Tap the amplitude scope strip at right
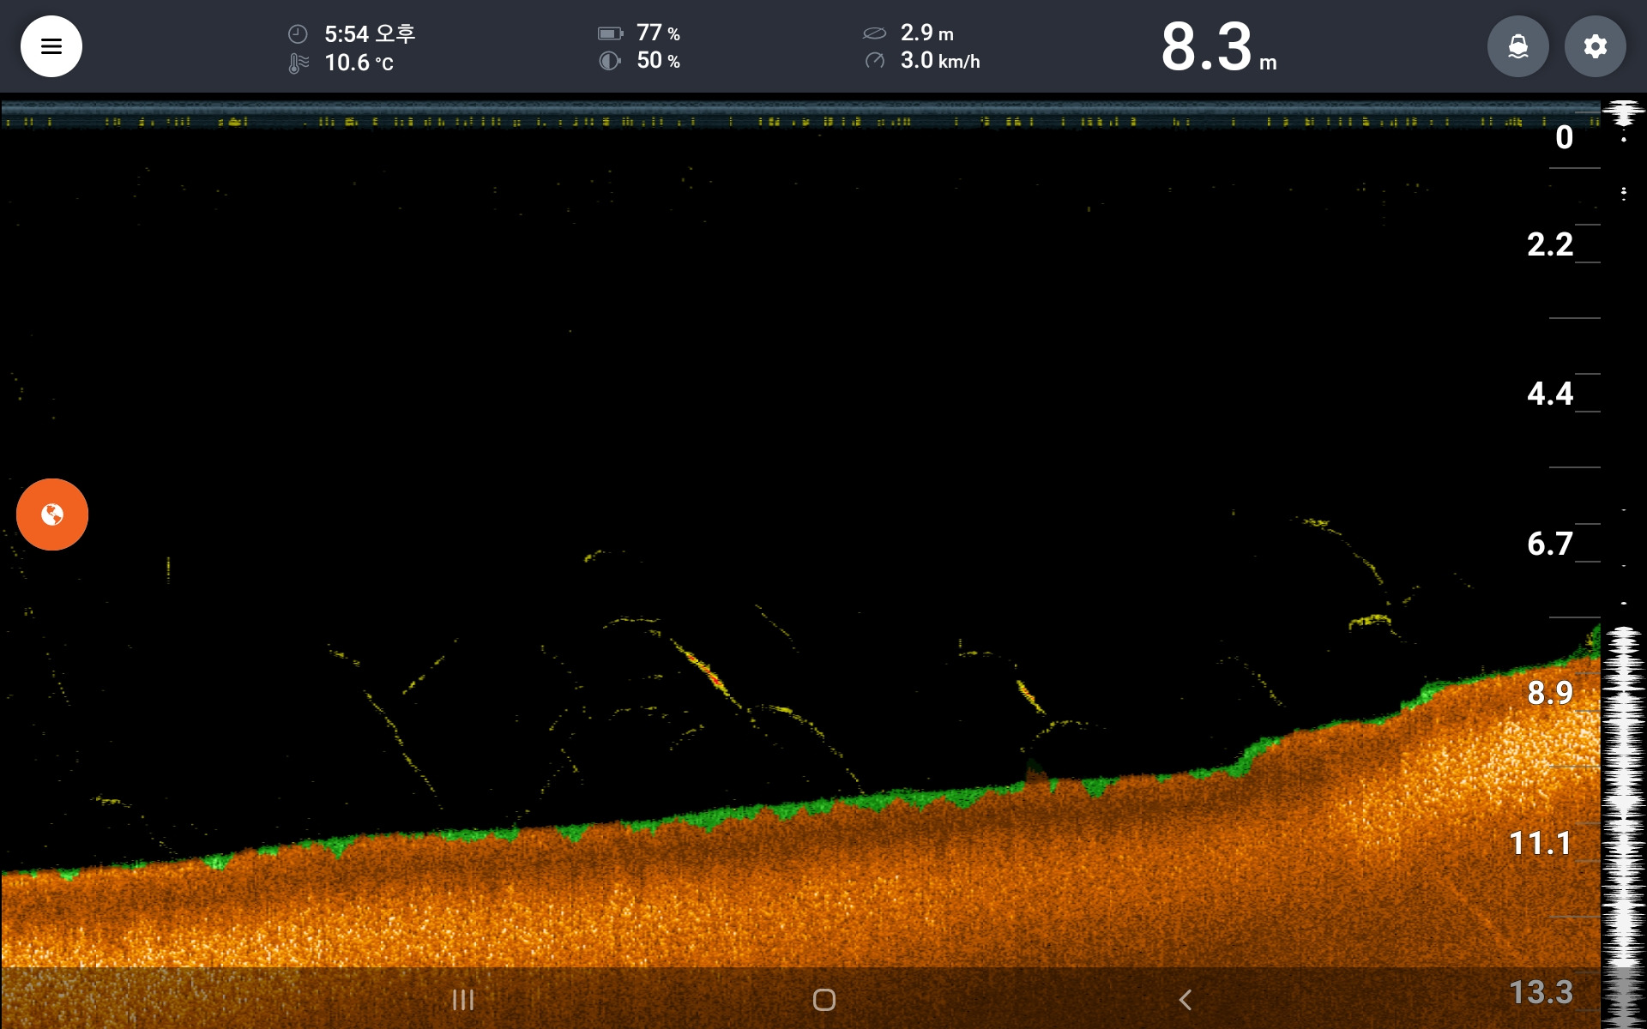 click(1623, 772)
